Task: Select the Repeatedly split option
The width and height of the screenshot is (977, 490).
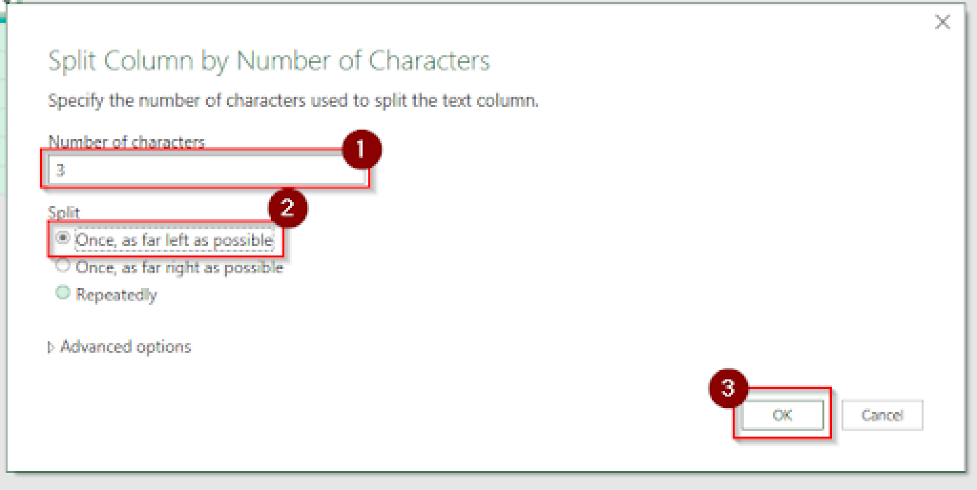Action: click(114, 294)
